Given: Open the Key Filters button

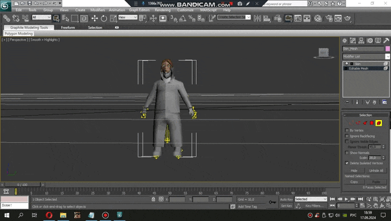Looking at the screenshot, I should (314, 206).
